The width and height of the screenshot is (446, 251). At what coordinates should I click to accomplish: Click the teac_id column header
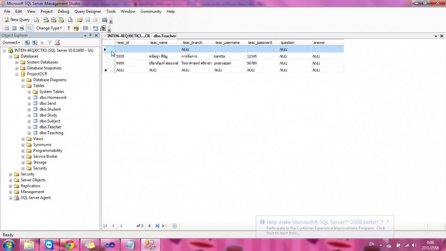pos(132,42)
